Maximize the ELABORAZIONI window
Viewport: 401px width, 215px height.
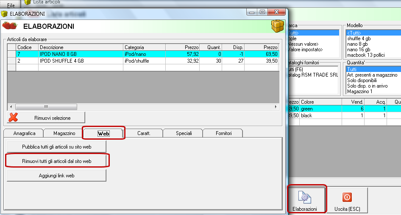(262, 12)
